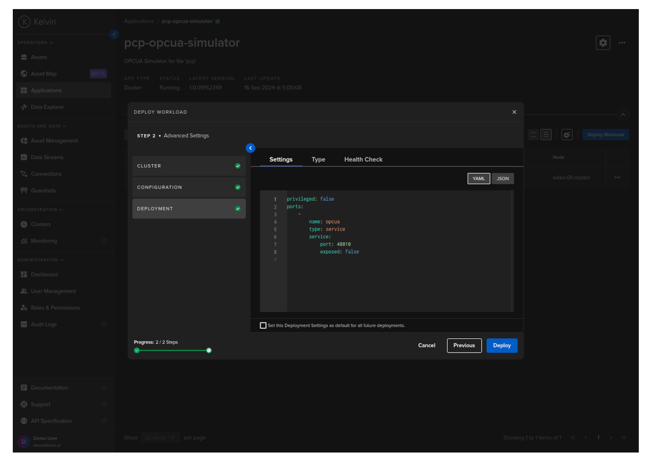Click the Kelvin logo icon
The image size is (652, 462).
pyautogui.click(x=24, y=22)
